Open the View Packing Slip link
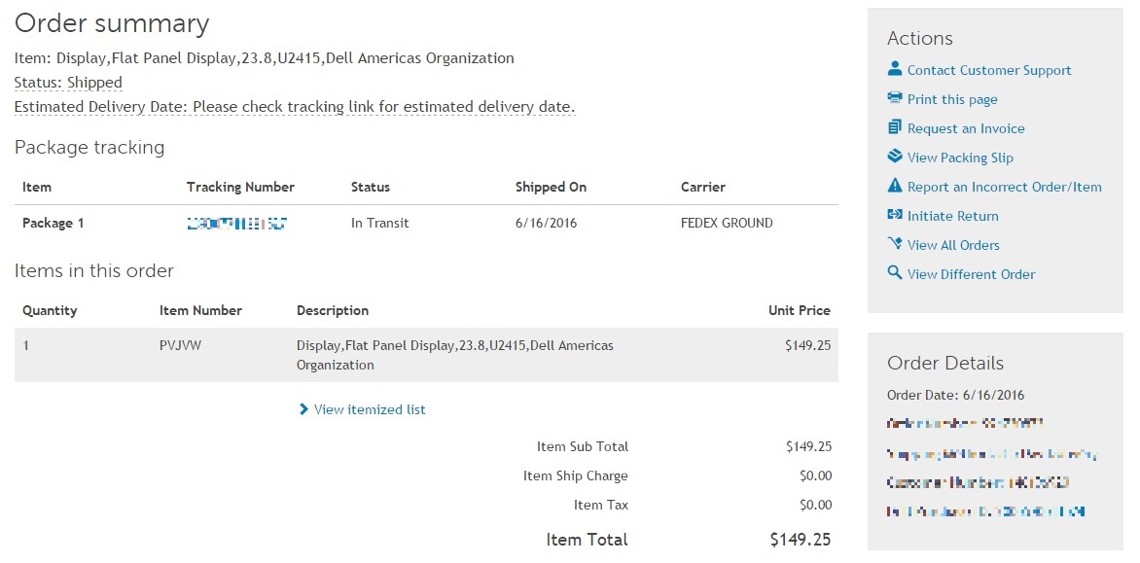1140x563 pixels. [960, 158]
